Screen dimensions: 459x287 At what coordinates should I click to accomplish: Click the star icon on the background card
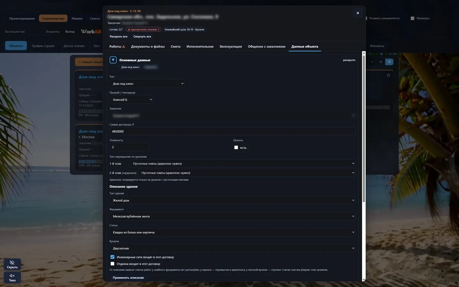(388, 75)
